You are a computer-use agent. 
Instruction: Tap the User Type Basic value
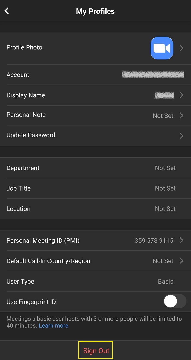click(166, 282)
